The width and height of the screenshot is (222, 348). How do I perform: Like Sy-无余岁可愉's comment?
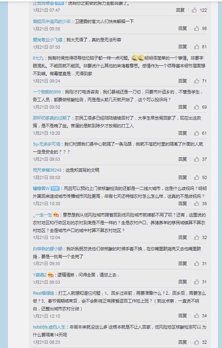(x=196, y=159)
